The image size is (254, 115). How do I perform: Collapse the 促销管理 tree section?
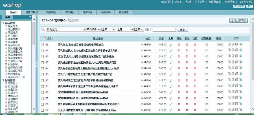(x=3, y=80)
